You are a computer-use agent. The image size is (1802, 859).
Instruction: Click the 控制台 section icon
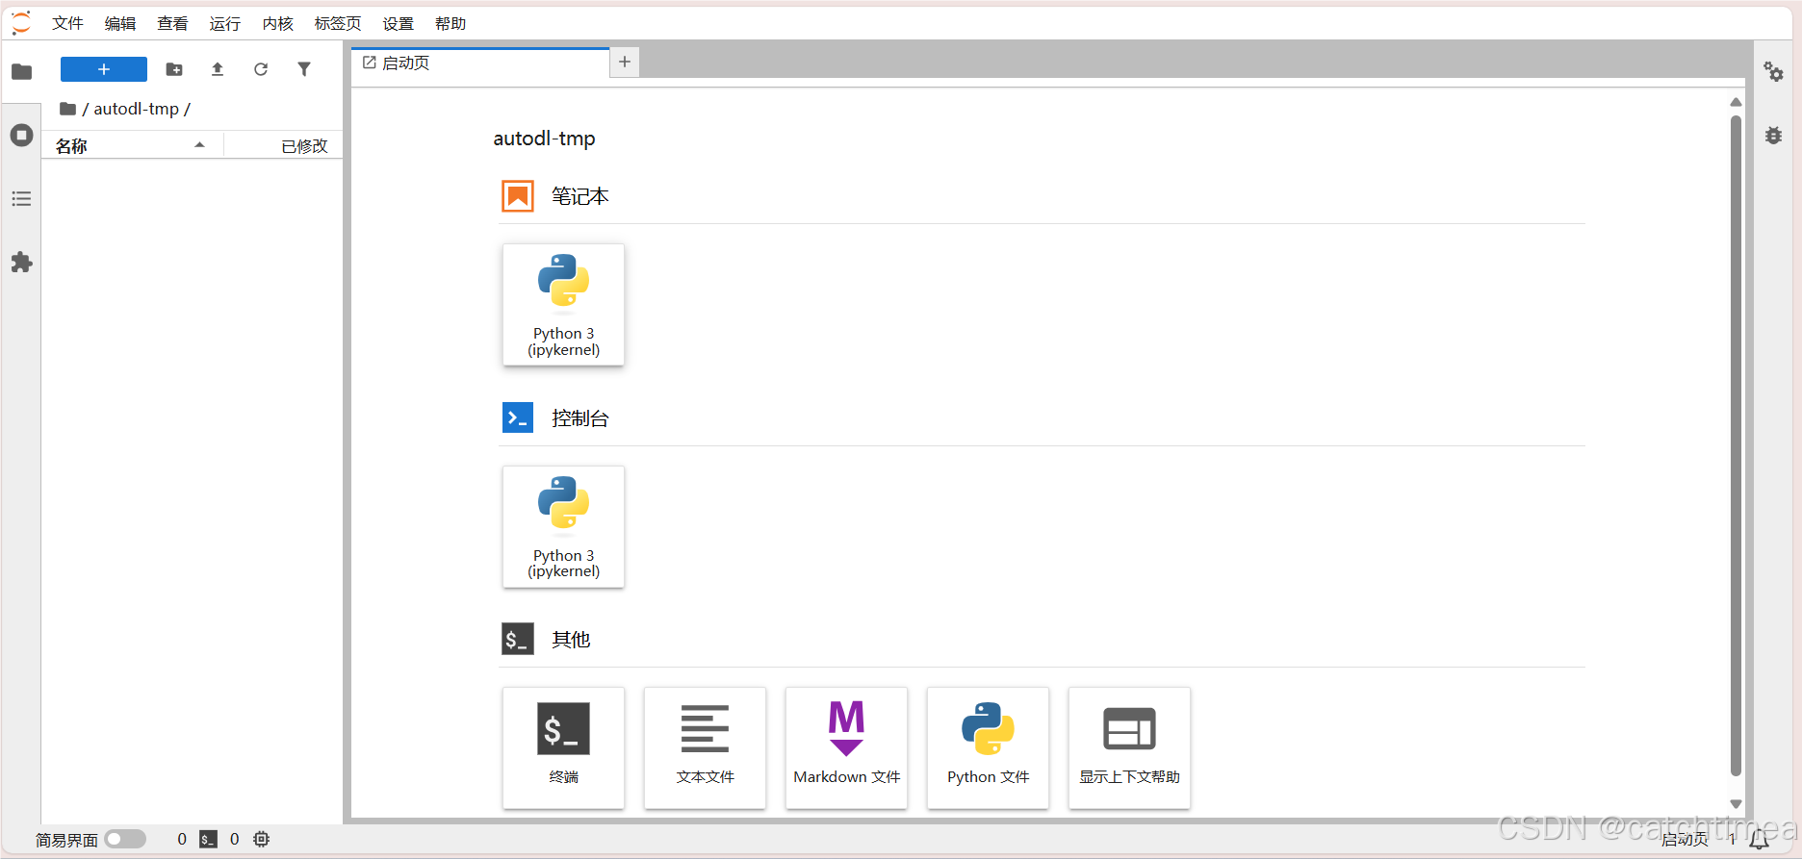[x=518, y=417]
